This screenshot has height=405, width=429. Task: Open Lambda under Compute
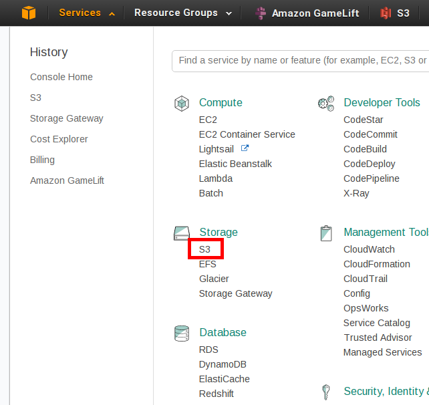pyautogui.click(x=216, y=178)
